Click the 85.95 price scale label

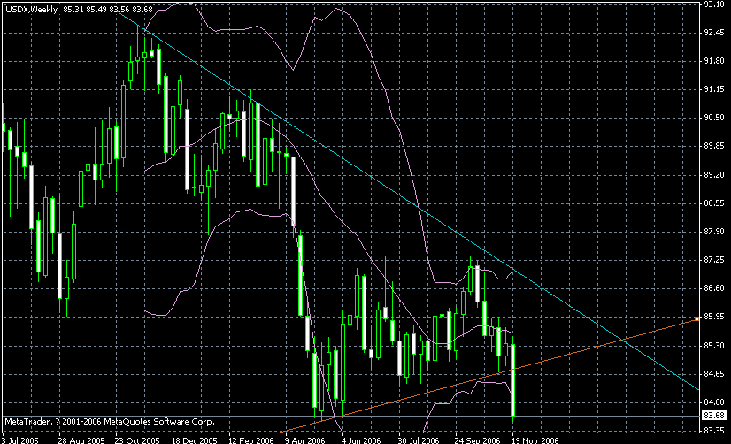714,317
